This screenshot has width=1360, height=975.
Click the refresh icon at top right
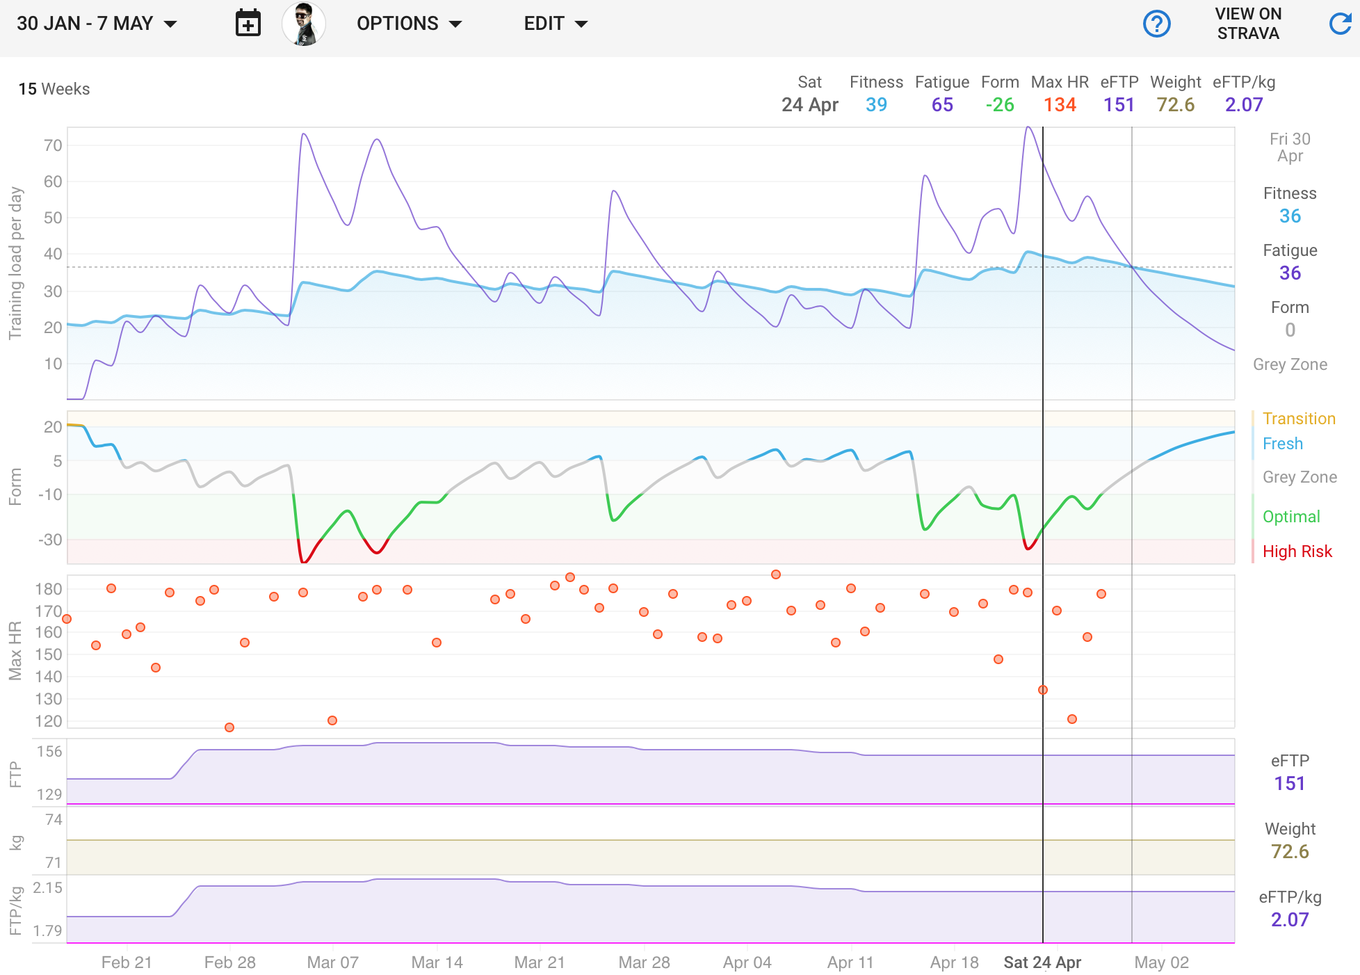pos(1340,24)
